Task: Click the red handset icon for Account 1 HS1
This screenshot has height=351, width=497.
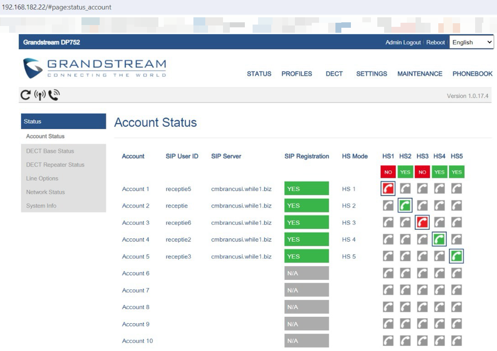Action: coord(388,188)
